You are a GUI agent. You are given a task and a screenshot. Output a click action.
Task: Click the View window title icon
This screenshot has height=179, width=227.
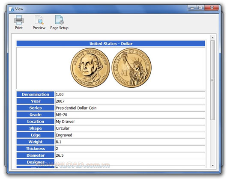pos(12,9)
